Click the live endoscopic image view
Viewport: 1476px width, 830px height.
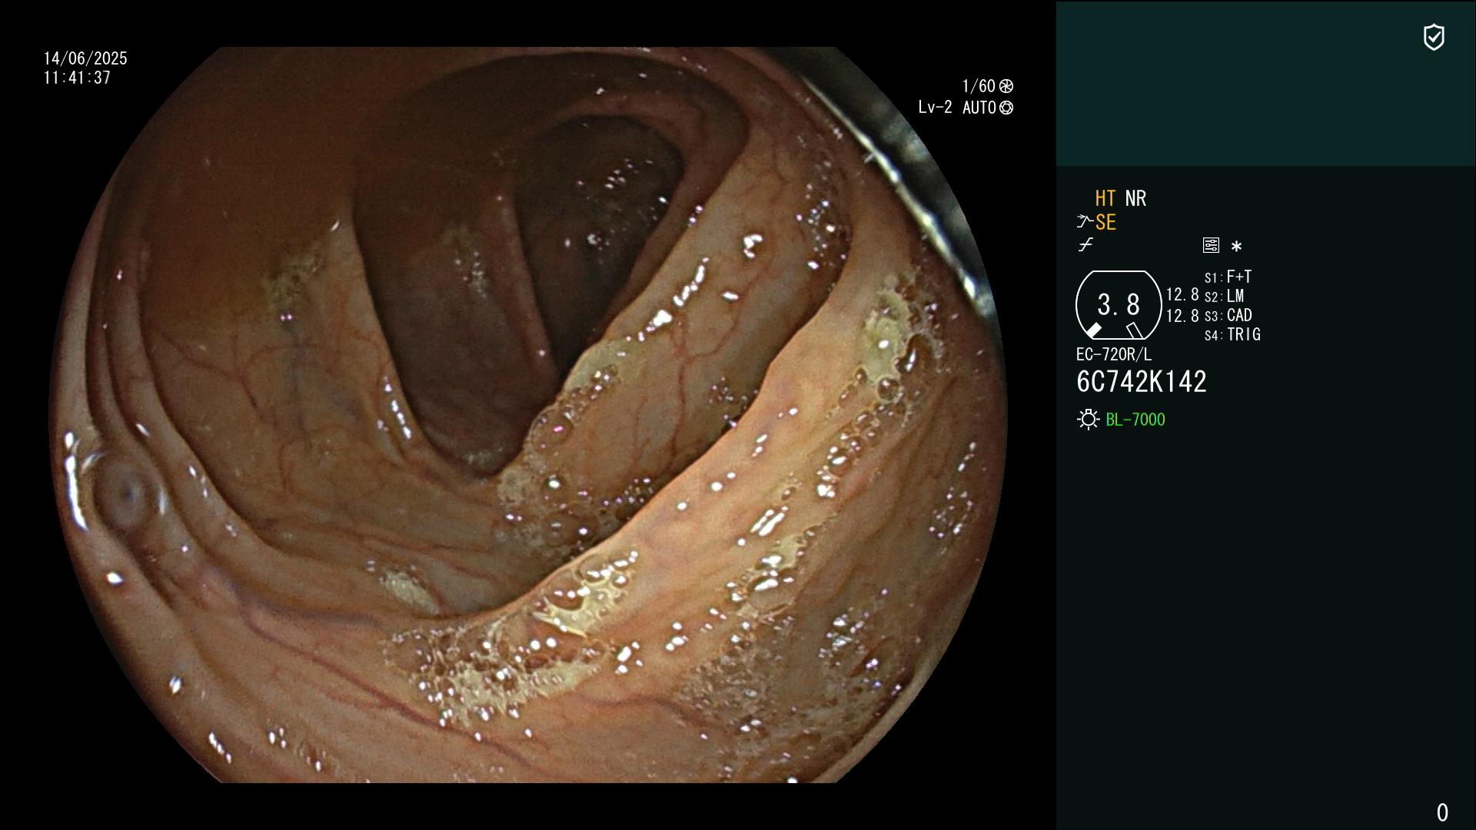click(x=528, y=415)
